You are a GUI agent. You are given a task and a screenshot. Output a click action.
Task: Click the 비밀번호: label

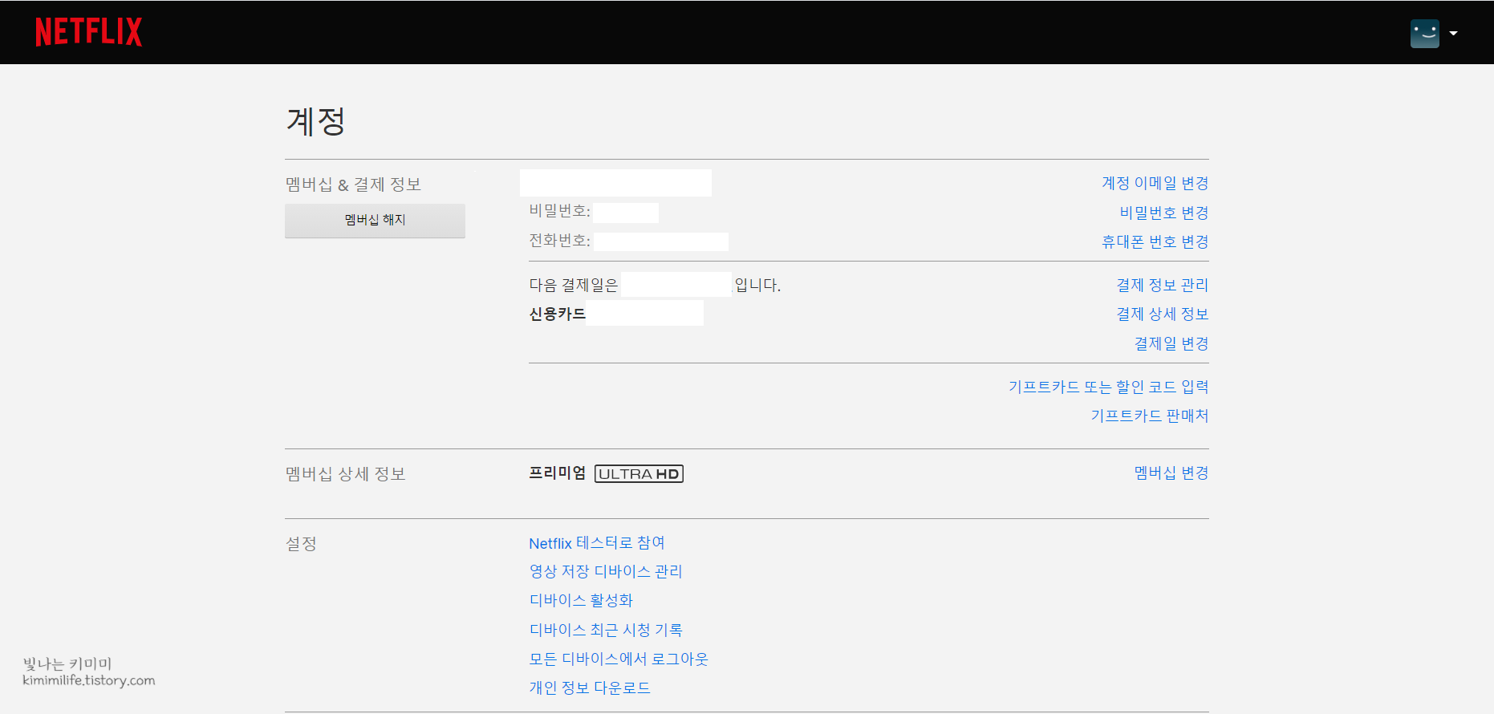[559, 211]
